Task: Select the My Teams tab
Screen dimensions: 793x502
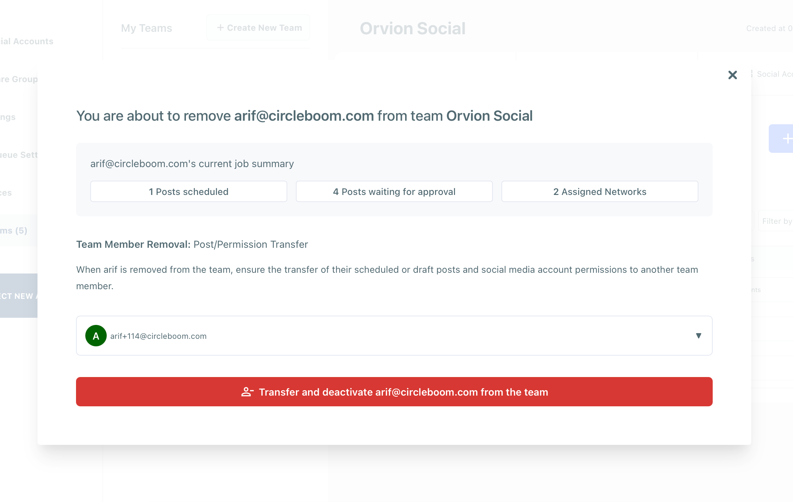Action: (x=146, y=28)
